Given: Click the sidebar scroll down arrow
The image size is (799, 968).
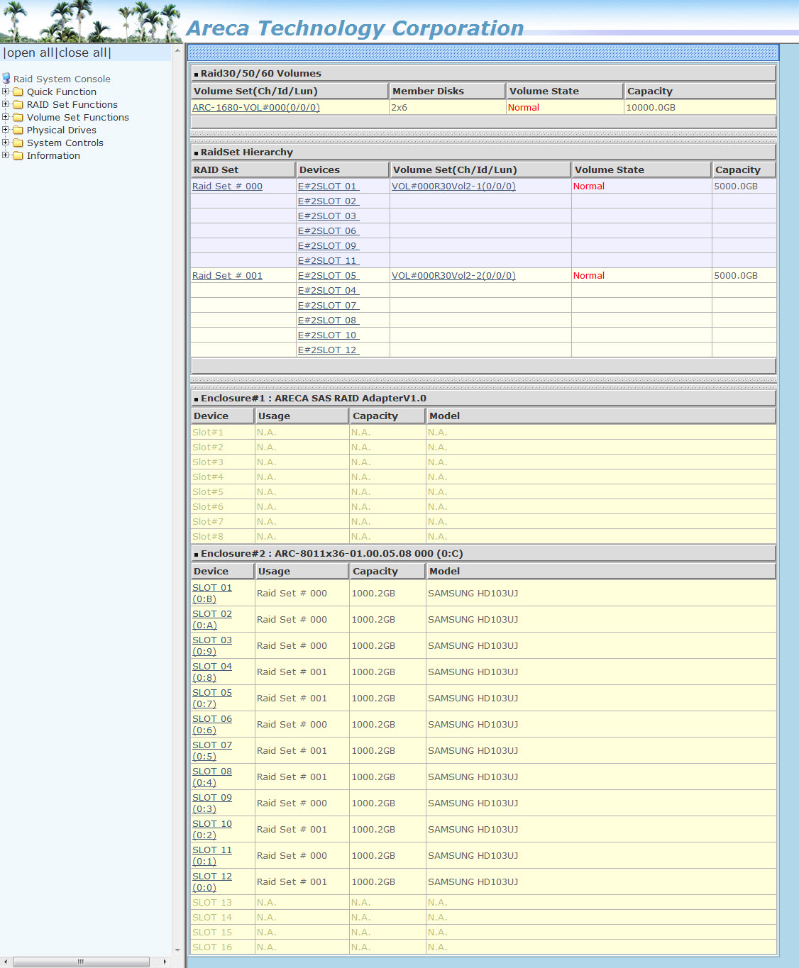Looking at the screenshot, I should pos(177,950).
